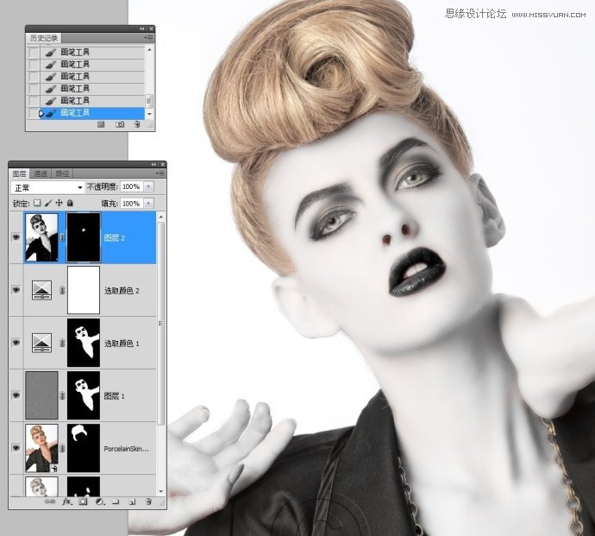Hide the 图层 2 layer

click(16, 237)
